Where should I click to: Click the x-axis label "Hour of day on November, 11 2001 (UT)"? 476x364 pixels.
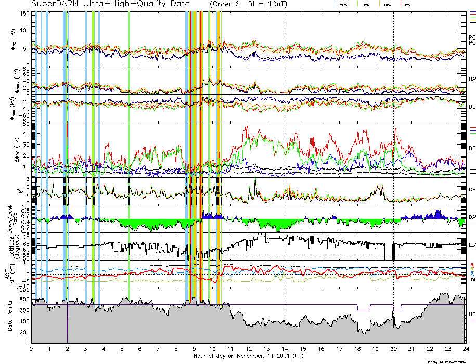click(248, 356)
